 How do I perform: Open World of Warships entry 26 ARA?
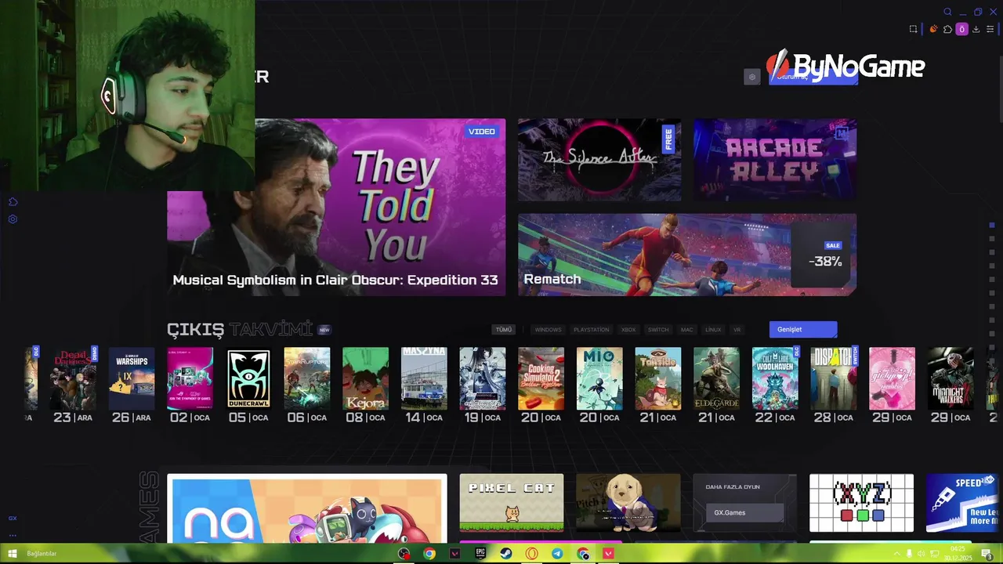point(132,379)
